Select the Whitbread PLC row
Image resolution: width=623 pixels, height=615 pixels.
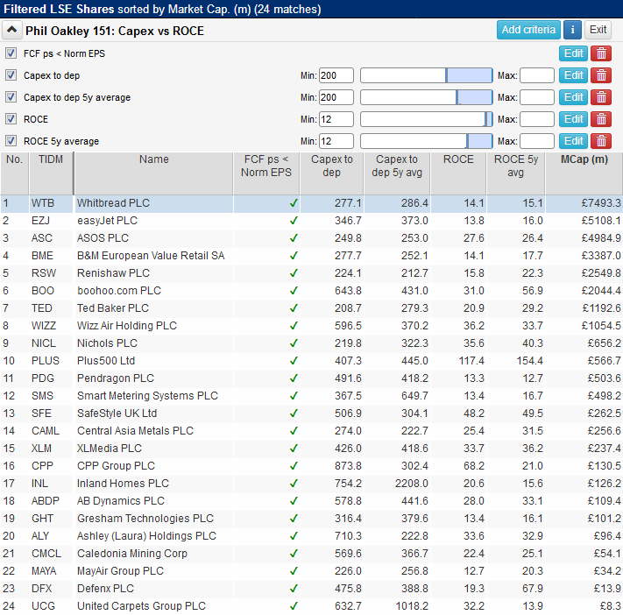pyautogui.click(x=312, y=203)
